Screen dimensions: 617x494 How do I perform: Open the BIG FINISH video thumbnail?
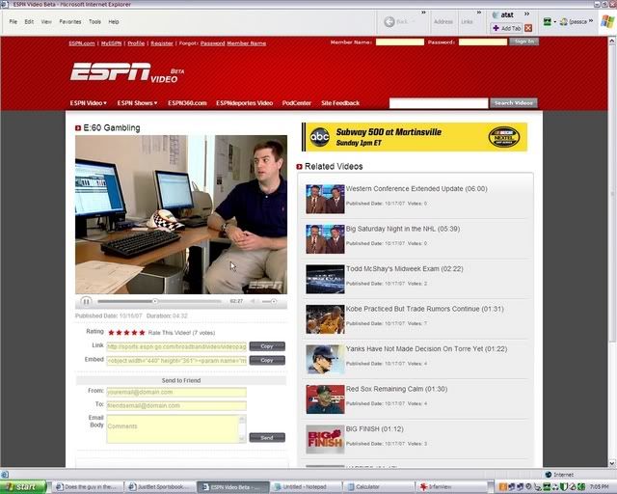pyautogui.click(x=325, y=439)
